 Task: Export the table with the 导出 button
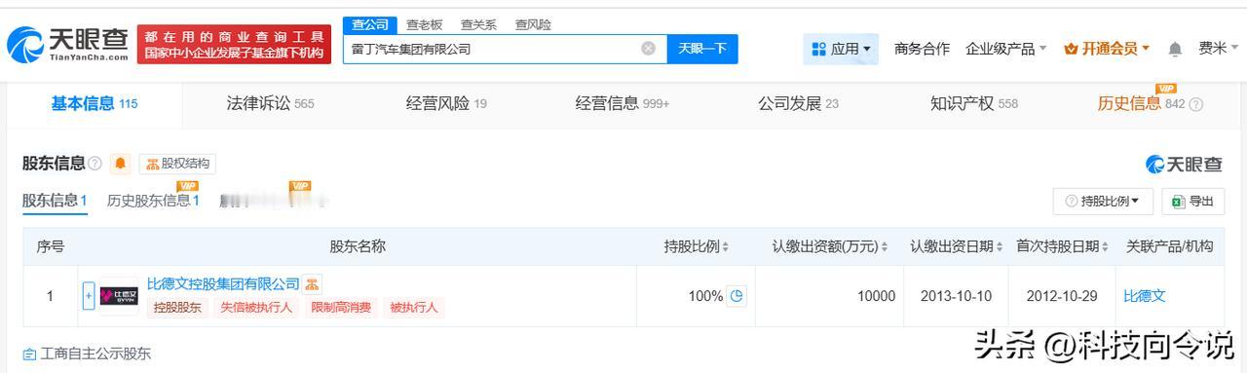[x=1192, y=201]
